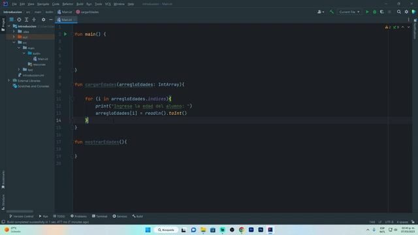
Task: Click the Busqueda taskbar search box
Action: (166, 230)
